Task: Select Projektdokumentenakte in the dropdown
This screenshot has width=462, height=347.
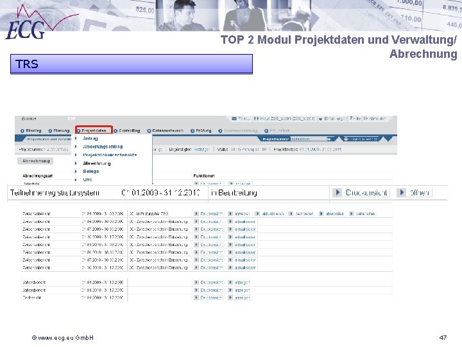Action: pyautogui.click(x=110, y=155)
